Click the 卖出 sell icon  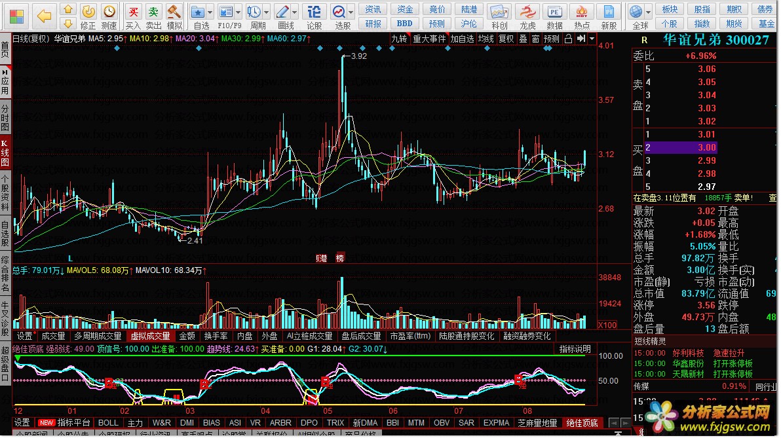click(153, 17)
